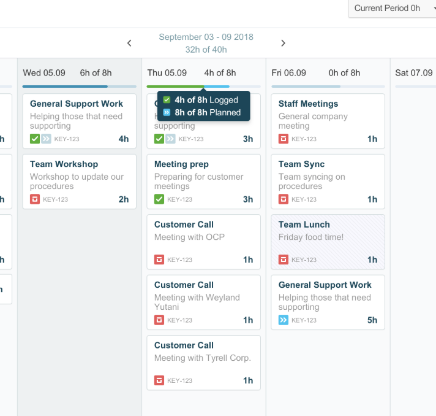Click green logged checkmark on Meeting prep card
436x416 pixels.
point(159,199)
